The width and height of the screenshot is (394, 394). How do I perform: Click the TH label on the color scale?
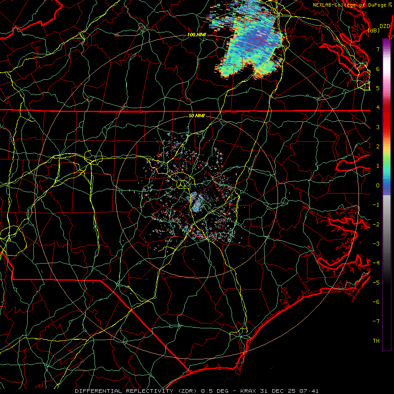tap(376, 341)
